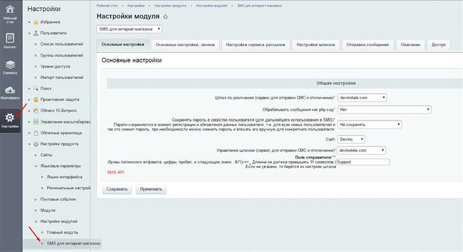Open the Сервисы section icon

10,64
